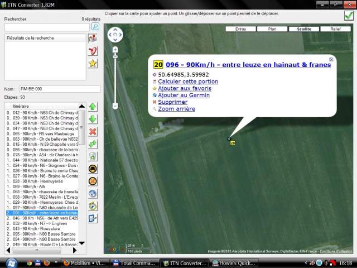Click the recycle bin icon beside itinerary
Screen dimensions: 357x268
point(93,157)
